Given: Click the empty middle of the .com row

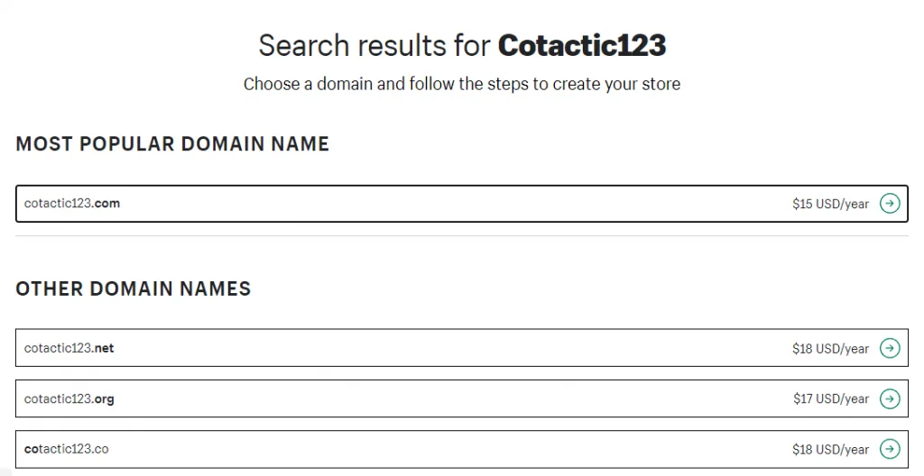Looking at the screenshot, I should [x=451, y=204].
